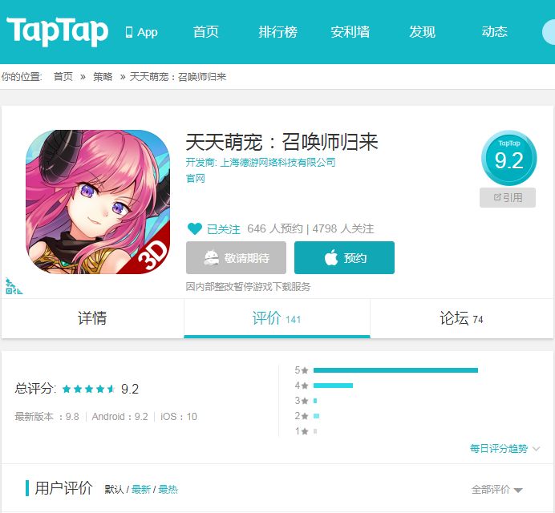Image resolution: width=555 pixels, height=513 pixels.
Task: Click the Apple 预约 reservation button
Action: pos(344,257)
